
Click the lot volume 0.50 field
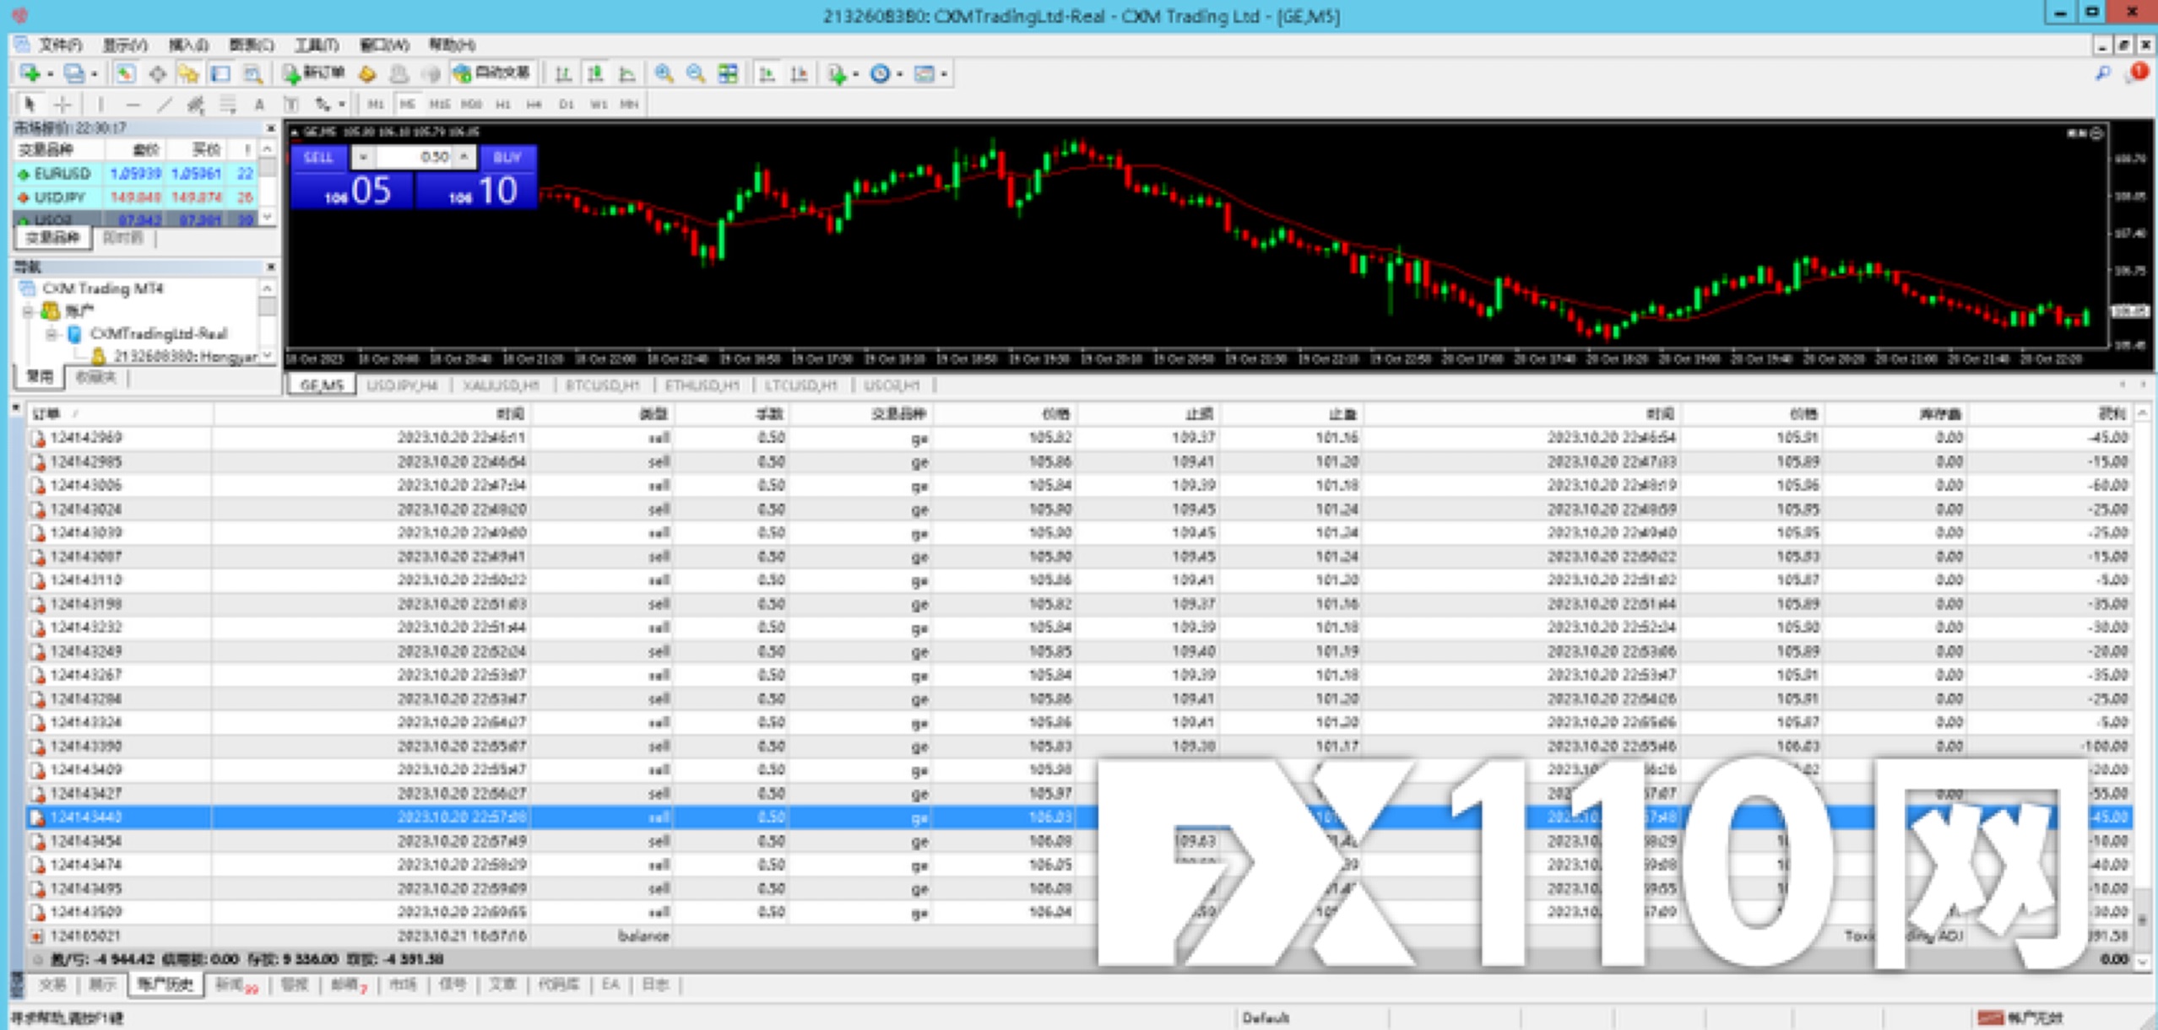415,157
